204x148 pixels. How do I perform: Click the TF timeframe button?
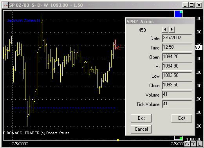pyautogui.click(x=193, y=144)
